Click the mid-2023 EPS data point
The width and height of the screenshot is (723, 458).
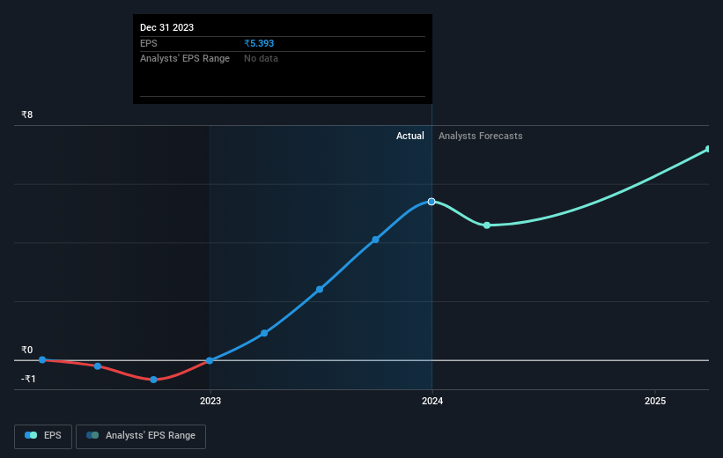click(320, 290)
